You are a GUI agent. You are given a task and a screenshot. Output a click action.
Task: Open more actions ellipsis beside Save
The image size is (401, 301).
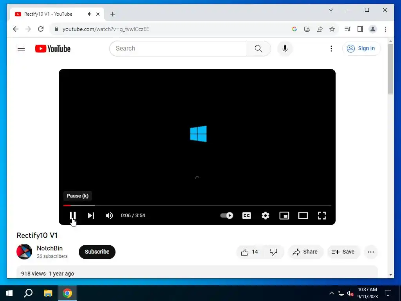[x=370, y=252]
